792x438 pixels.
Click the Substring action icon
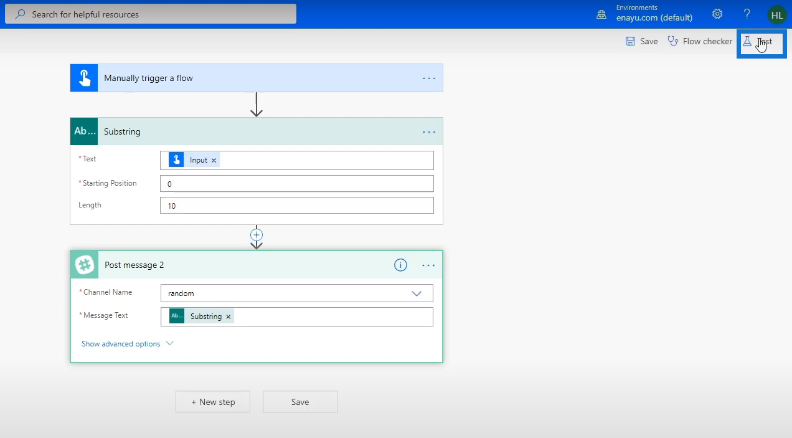84,131
